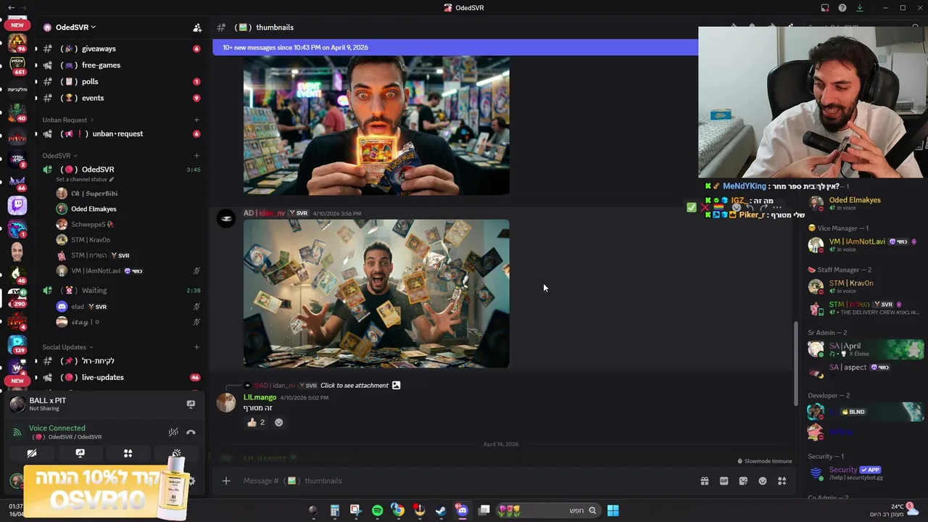
Task: Open the live-updates channel
Action: [121, 377]
